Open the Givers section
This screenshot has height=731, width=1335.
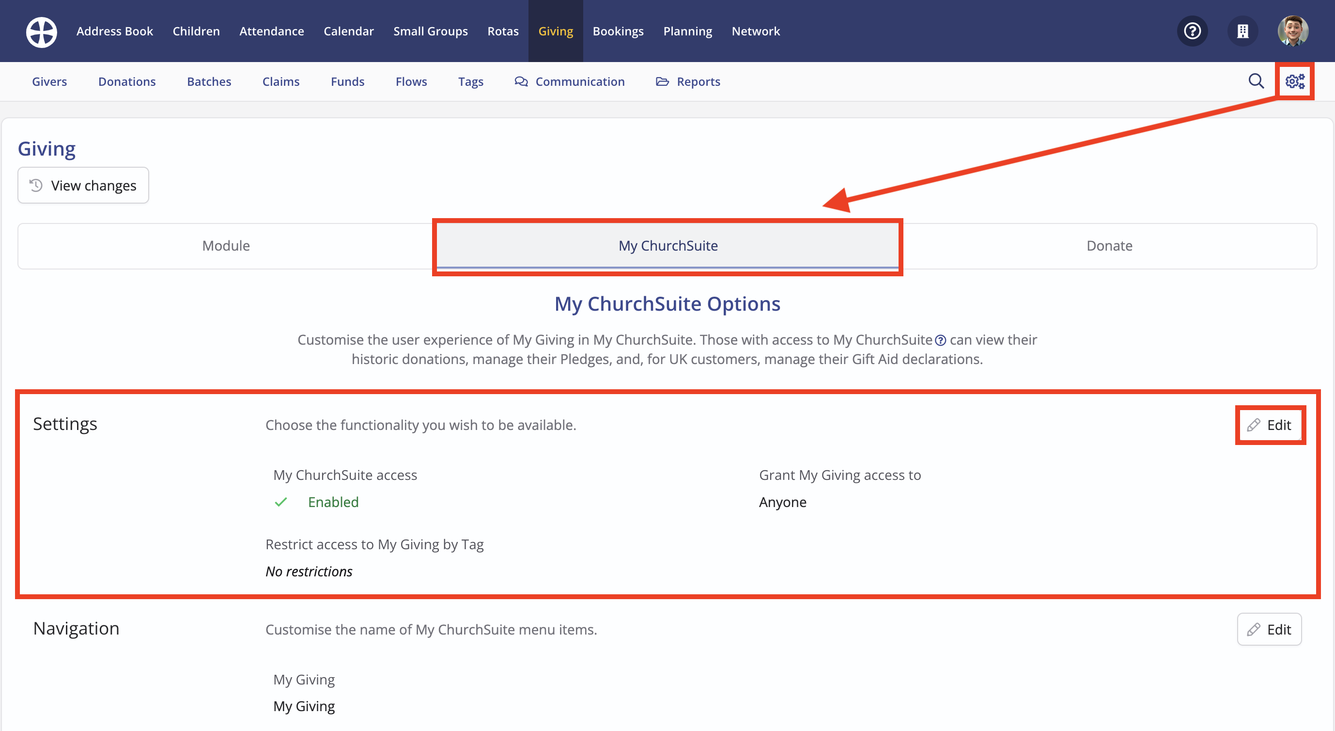point(49,81)
